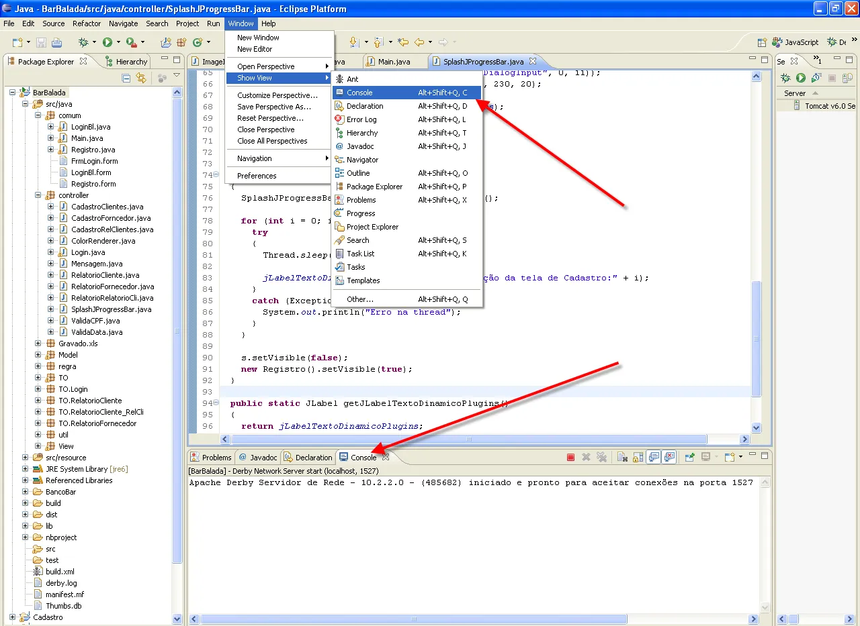This screenshot has height=626, width=860.
Task: Open Preferences from the Window menu
Action: 257,176
